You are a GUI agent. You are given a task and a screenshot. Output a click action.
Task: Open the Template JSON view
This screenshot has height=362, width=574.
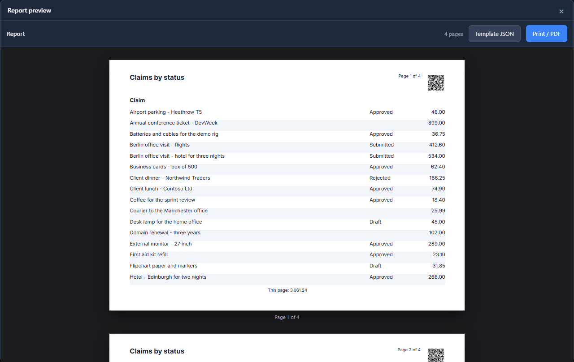click(x=495, y=34)
